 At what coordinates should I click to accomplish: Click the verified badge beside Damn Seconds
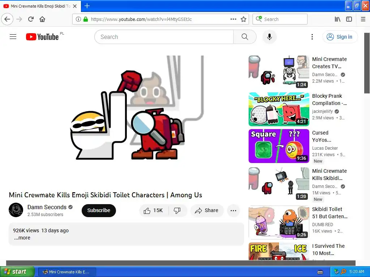tap(70, 207)
